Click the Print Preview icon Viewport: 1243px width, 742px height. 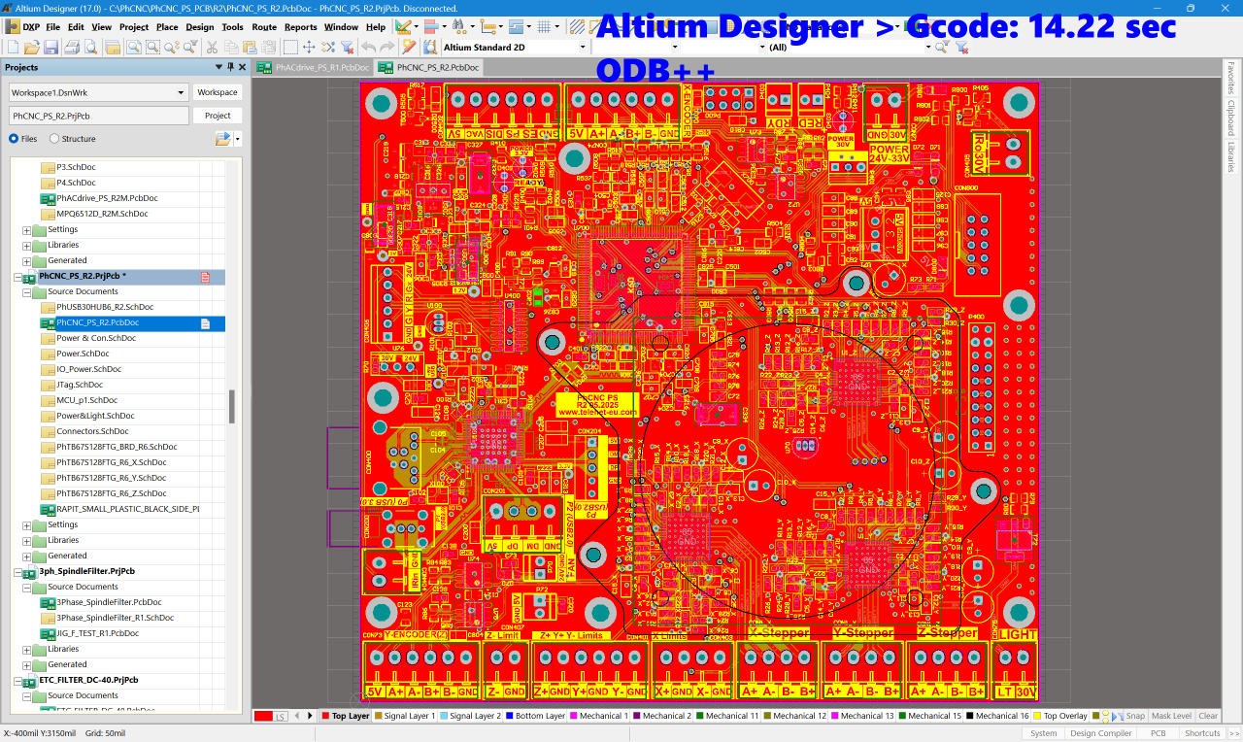[91, 47]
